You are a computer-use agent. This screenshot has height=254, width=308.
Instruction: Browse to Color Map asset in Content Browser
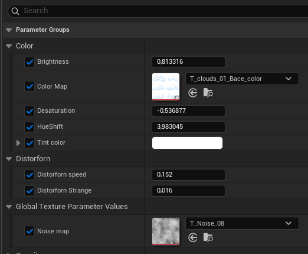(208, 93)
